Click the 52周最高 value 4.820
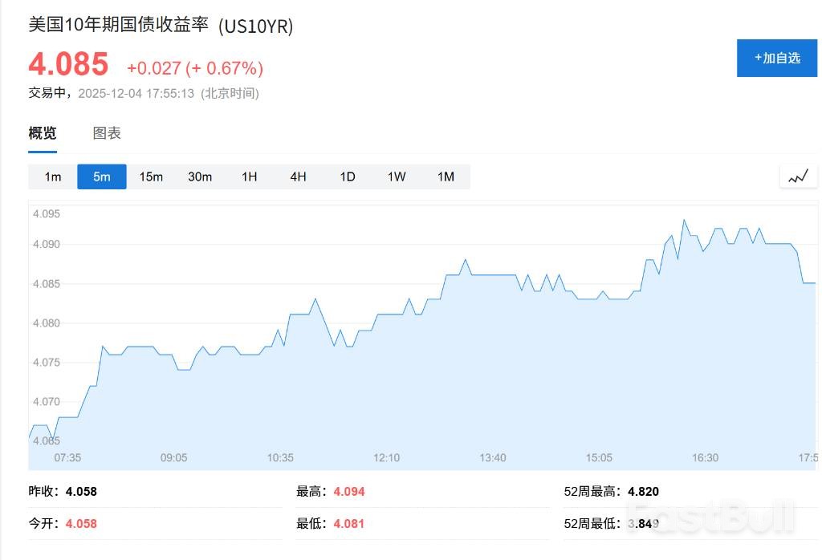 tap(643, 491)
